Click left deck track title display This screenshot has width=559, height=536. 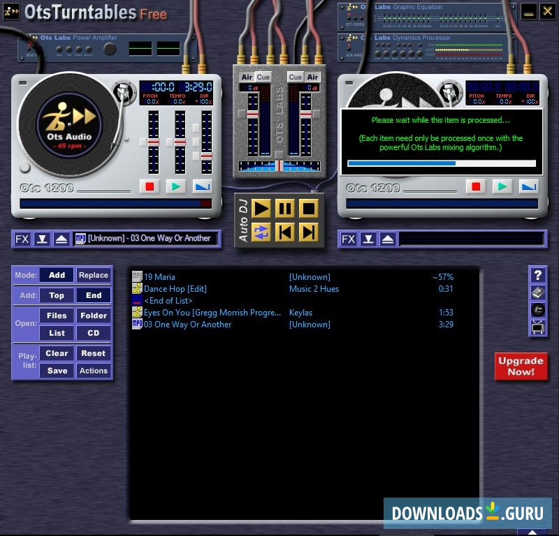tap(145, 238)
